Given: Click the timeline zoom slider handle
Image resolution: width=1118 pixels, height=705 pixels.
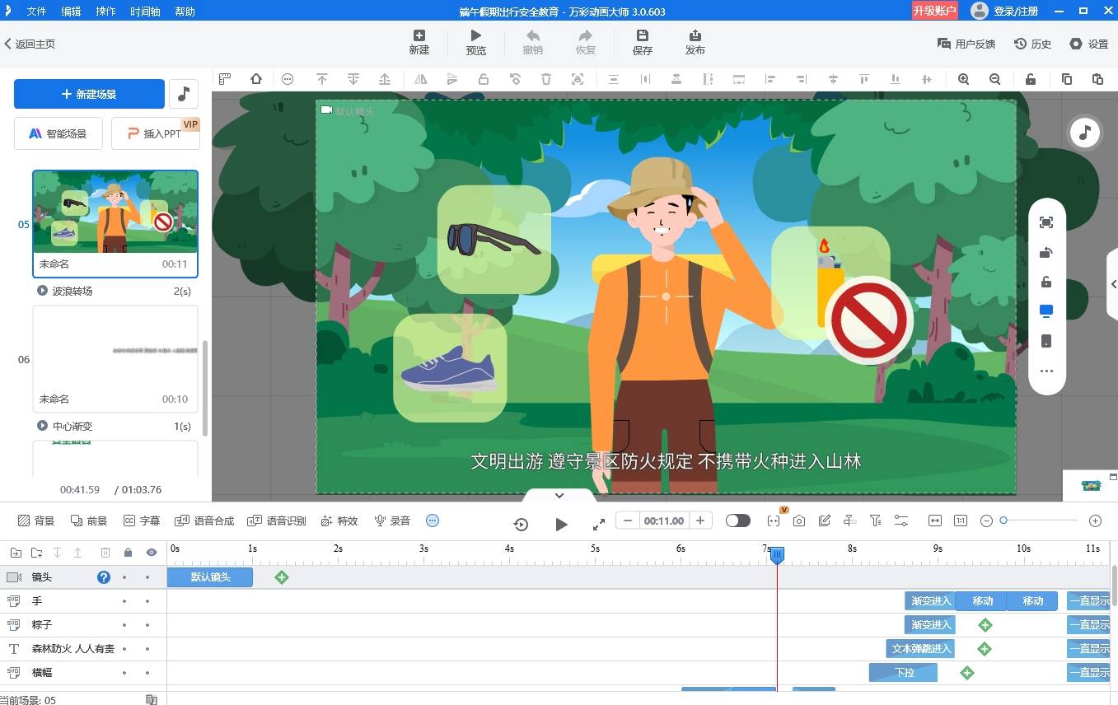Looking at the screenshot, I should 1003,521.
